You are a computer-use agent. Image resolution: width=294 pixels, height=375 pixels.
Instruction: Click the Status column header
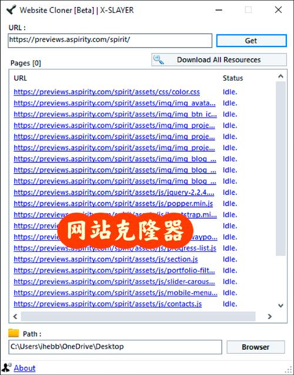coord(233,78)
